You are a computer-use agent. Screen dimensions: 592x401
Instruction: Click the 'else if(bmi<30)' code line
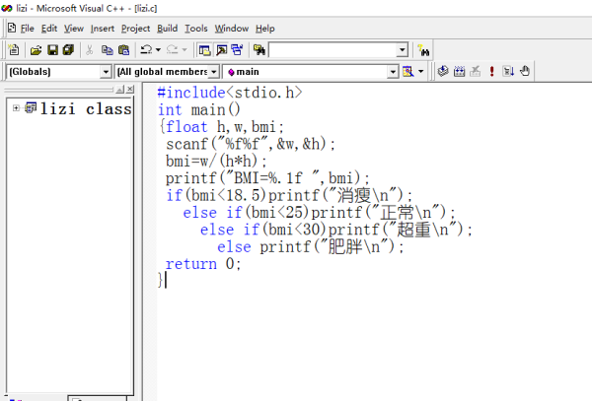[336, 230]
